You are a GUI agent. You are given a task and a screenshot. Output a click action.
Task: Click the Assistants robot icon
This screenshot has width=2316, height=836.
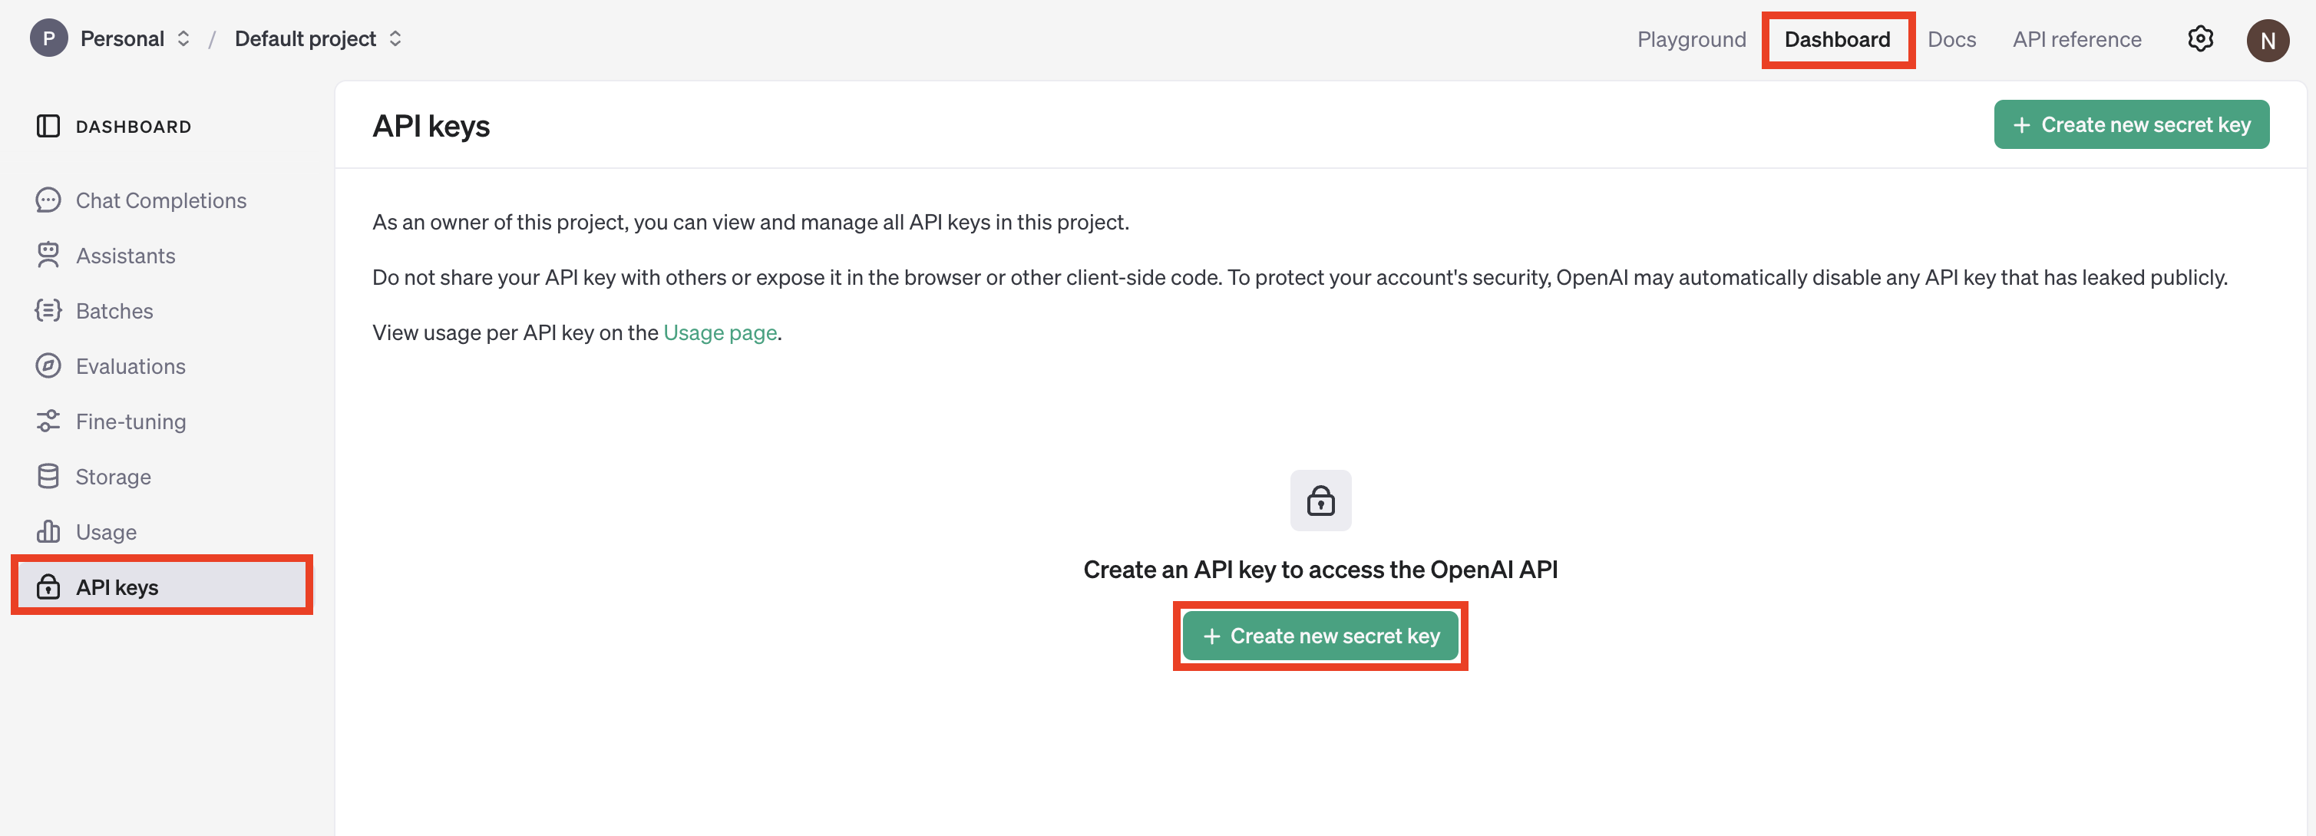pyautogui.click(x=48, y=256)
